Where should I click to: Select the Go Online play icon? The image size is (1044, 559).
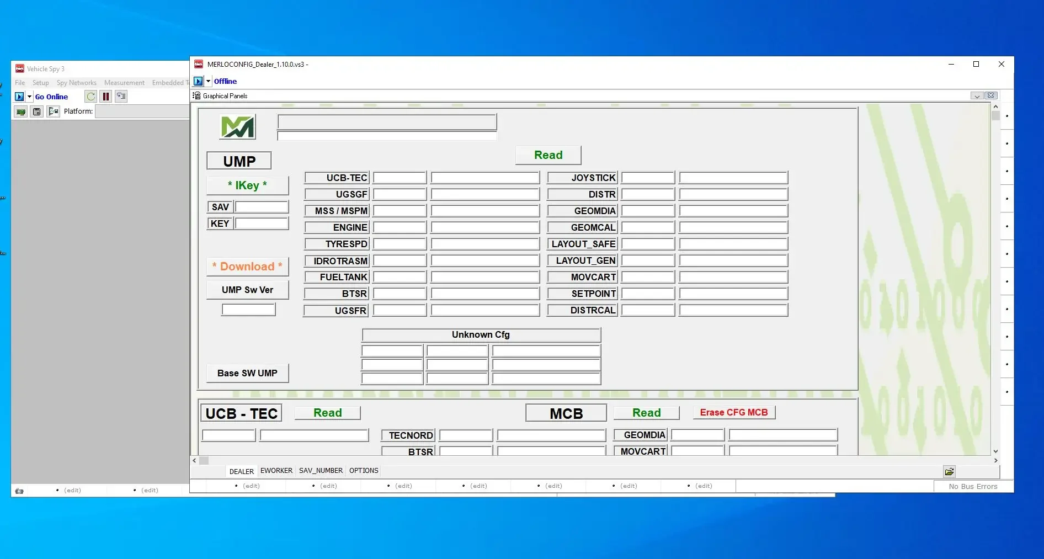20,96
